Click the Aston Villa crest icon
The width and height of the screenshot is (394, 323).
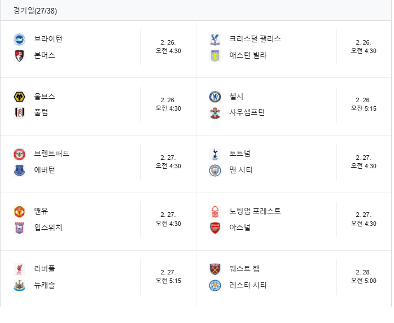point(215,56)
